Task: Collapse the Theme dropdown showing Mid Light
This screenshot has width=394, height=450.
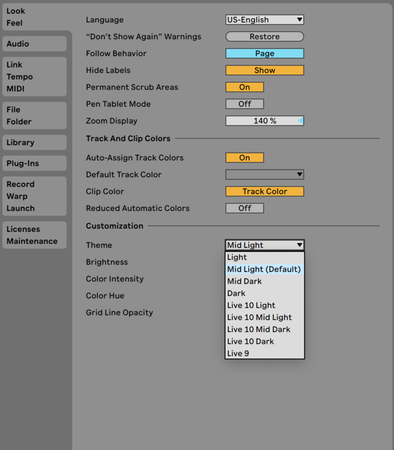Action: coord(265,245)
